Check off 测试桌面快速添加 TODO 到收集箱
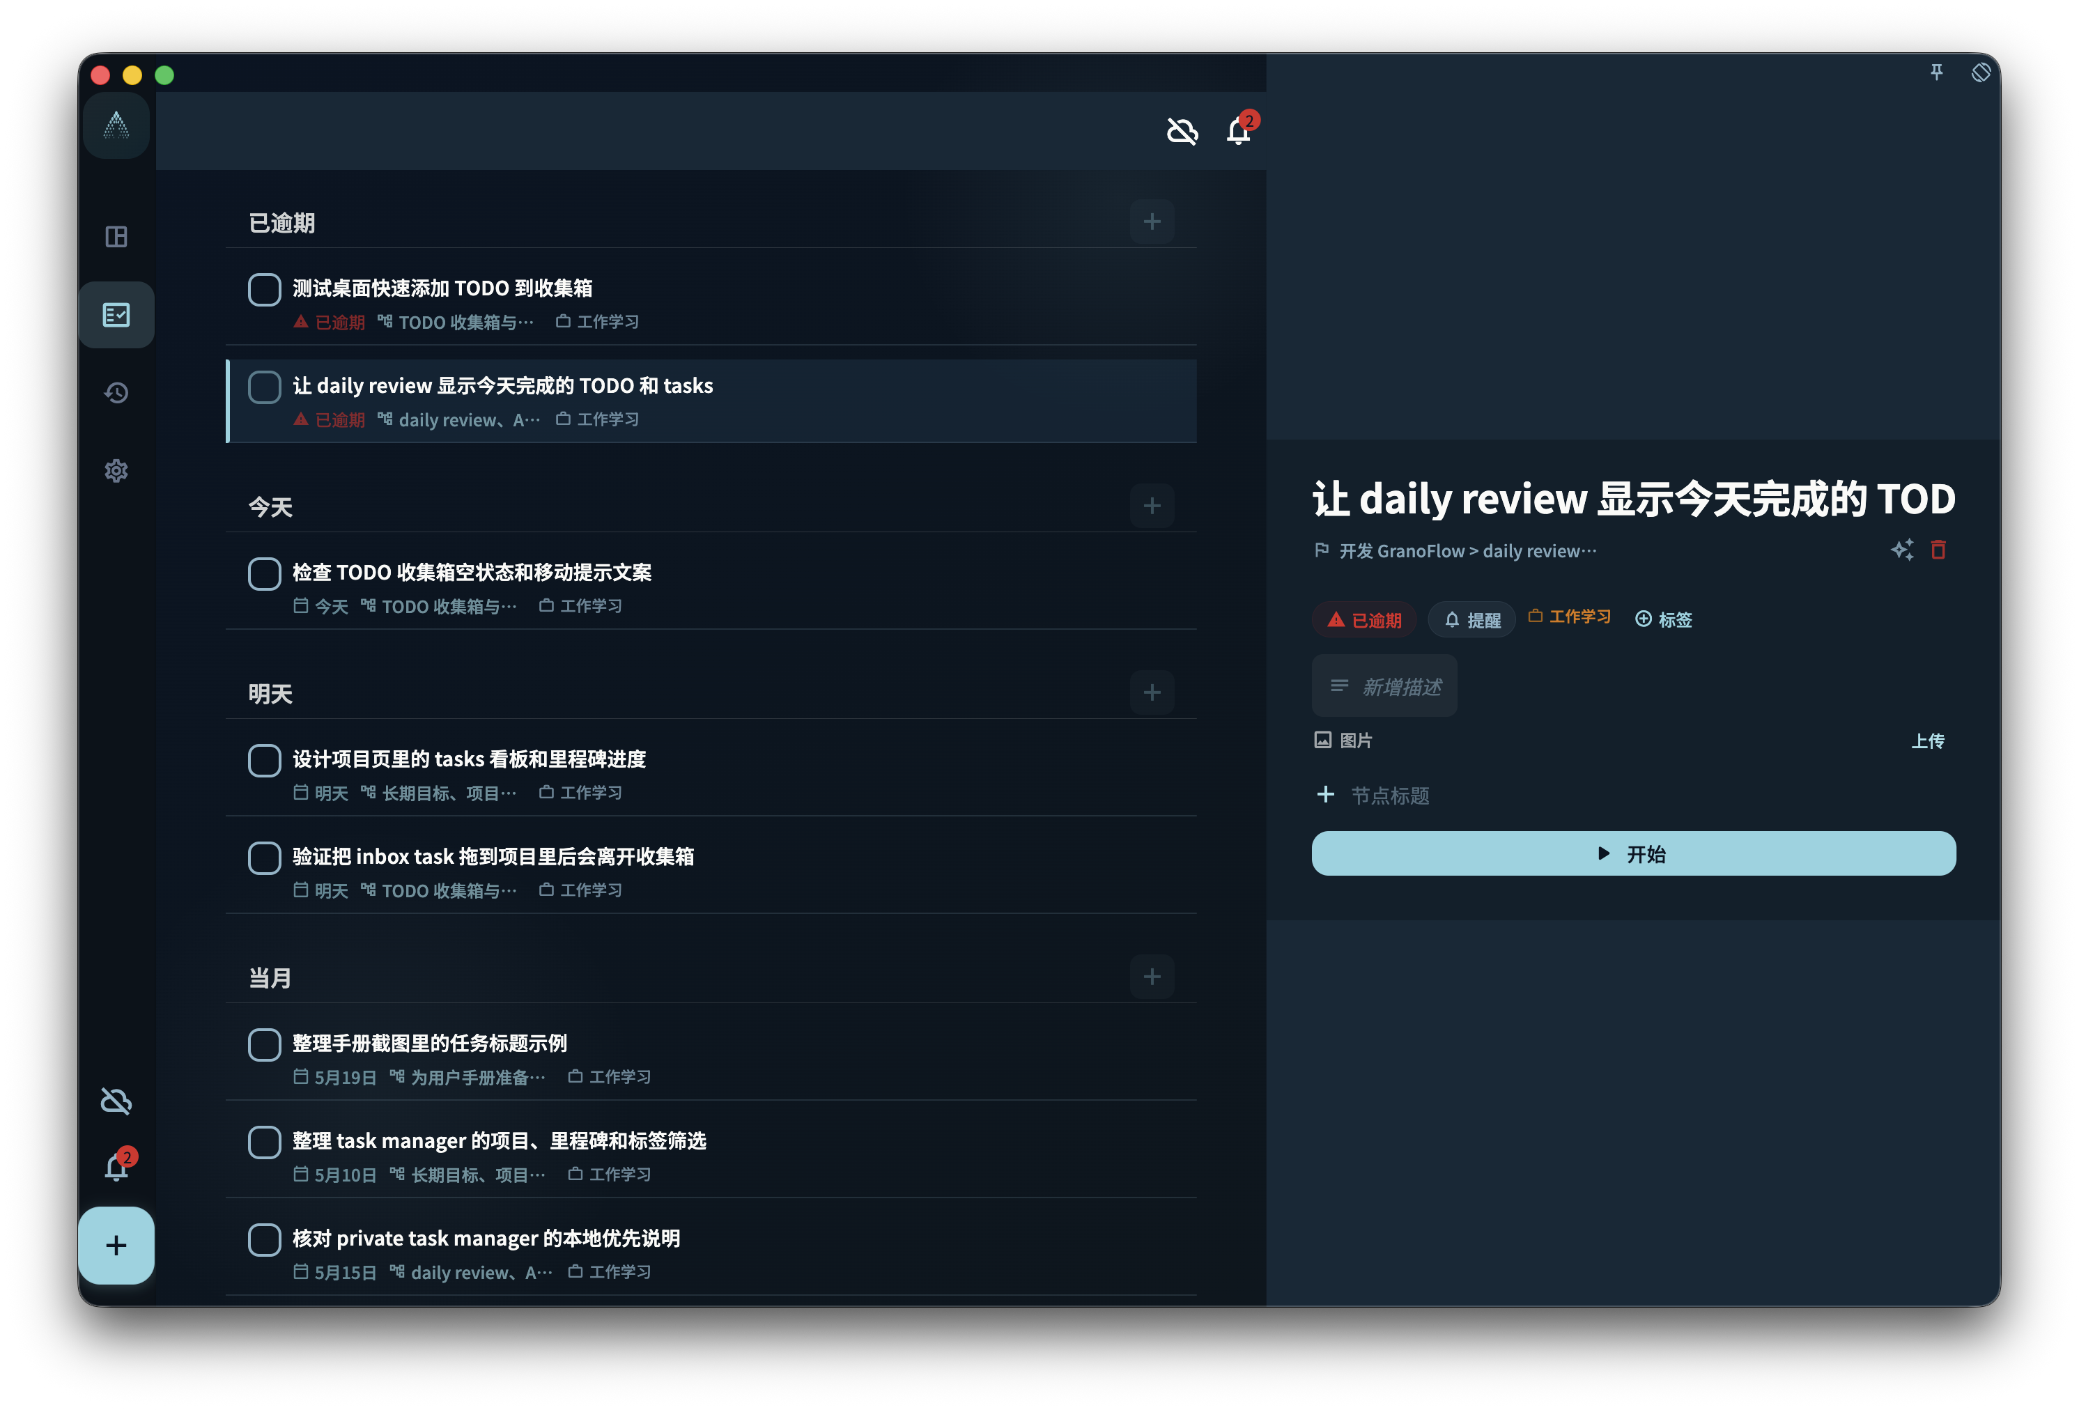 pos(264,289)
